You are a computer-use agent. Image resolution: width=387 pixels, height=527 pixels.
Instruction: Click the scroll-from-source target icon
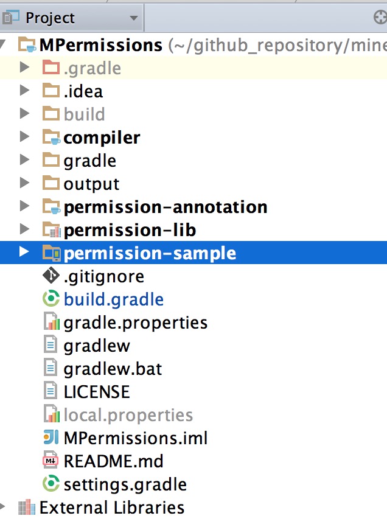[x=381, y=17]
